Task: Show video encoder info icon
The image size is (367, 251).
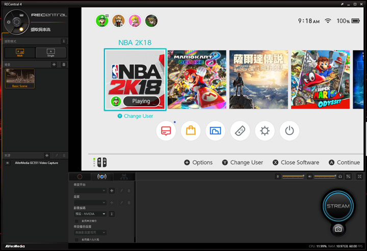Action: tap(112, 214)
